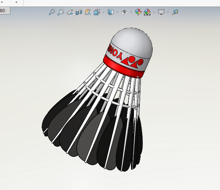This screenshot has width=220, height=190.
Task: Select the tape measure icon
Action: (x=175, y=12)
